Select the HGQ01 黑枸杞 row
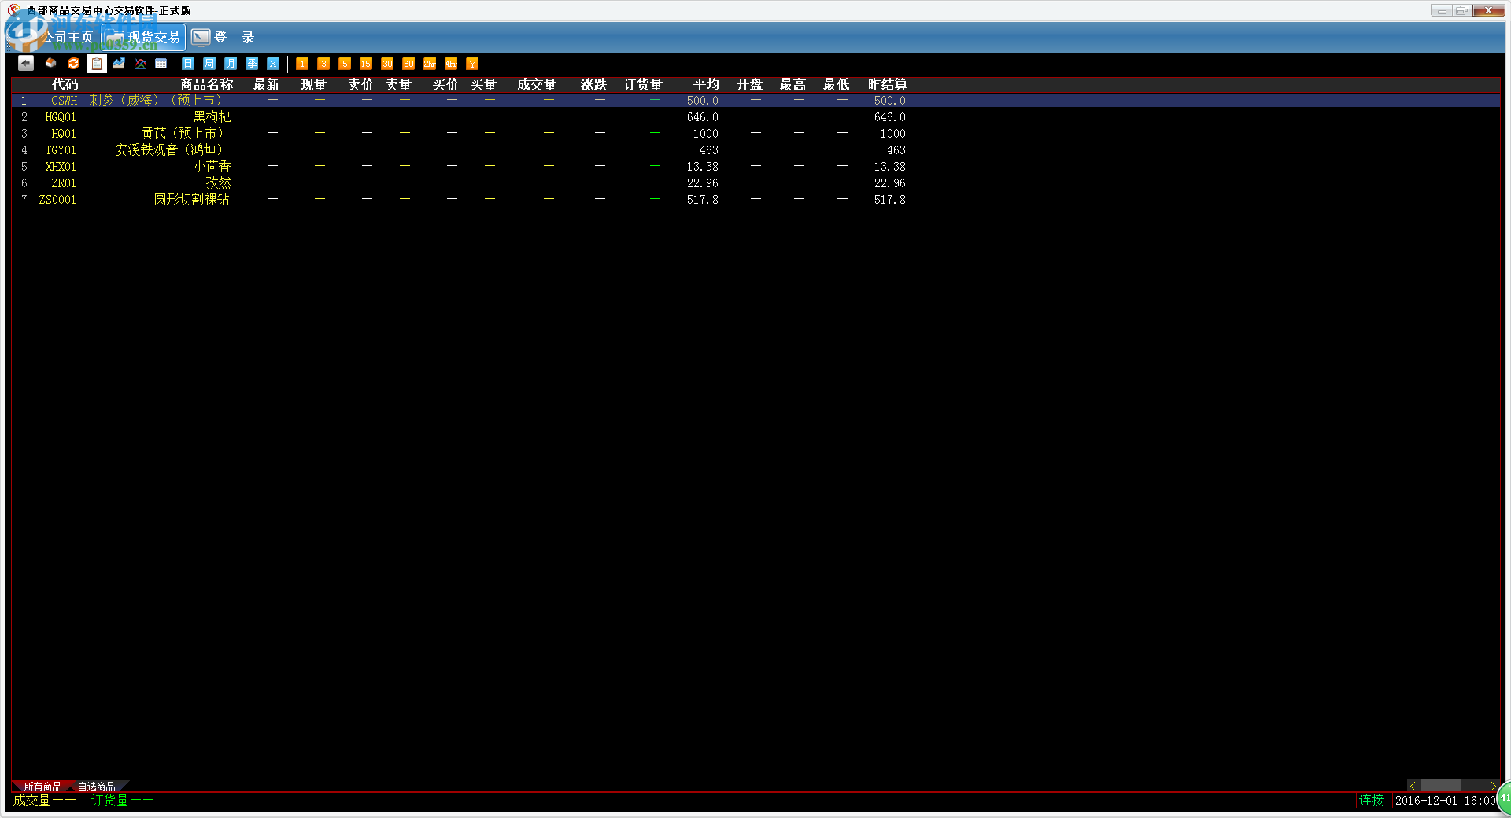 tap(755, 117)
